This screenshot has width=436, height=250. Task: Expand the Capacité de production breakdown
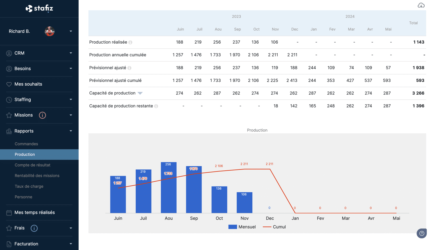pyautogui.click(x=140, y=93)
